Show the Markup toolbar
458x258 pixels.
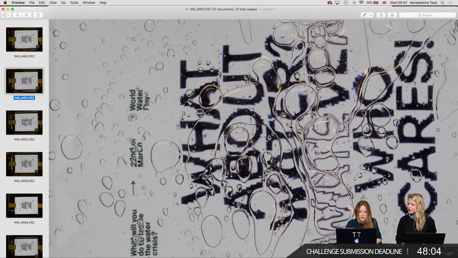click(x=392, y=15)
